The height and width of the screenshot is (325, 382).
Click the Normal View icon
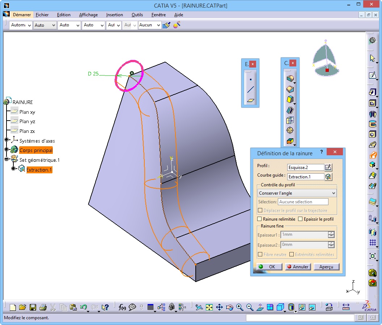tap(260, 307)
